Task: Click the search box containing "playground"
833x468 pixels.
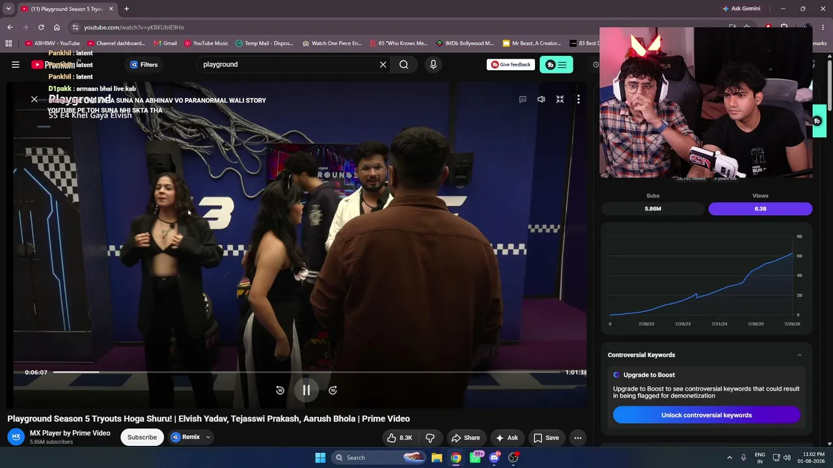Action: 290,64
